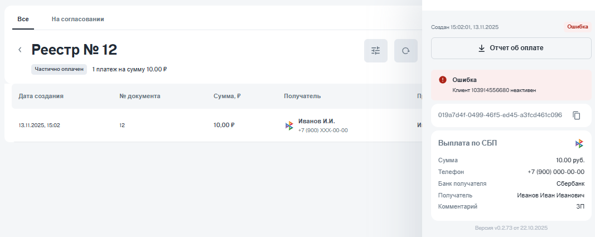Image resolution: width=595 pixels, height=237 pixels.
Task: Click the Телефон label in details panel
Action: click(451, 172)
